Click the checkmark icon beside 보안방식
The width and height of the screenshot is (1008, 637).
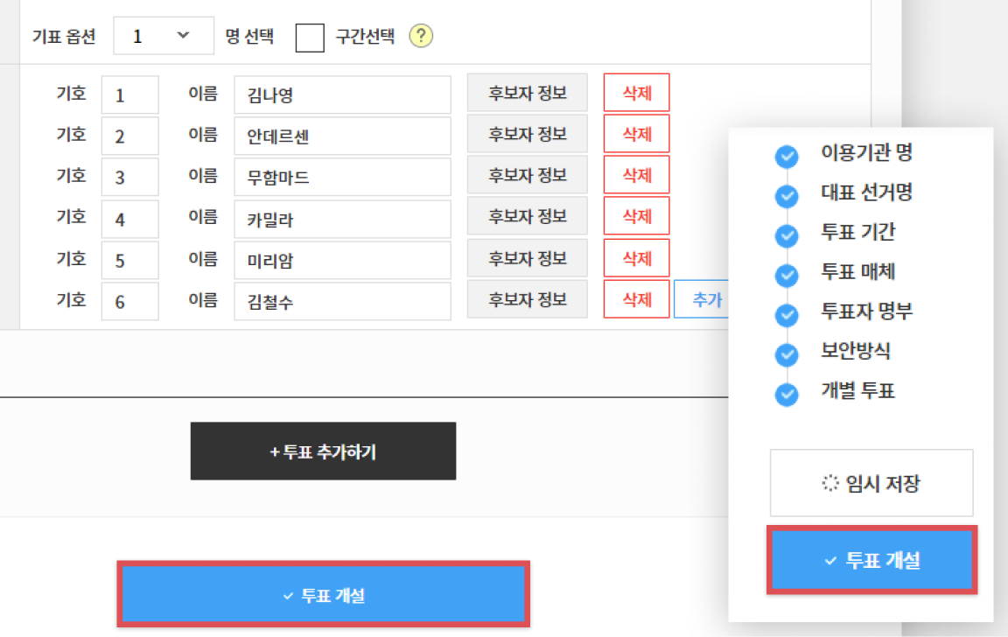[787, 354]
